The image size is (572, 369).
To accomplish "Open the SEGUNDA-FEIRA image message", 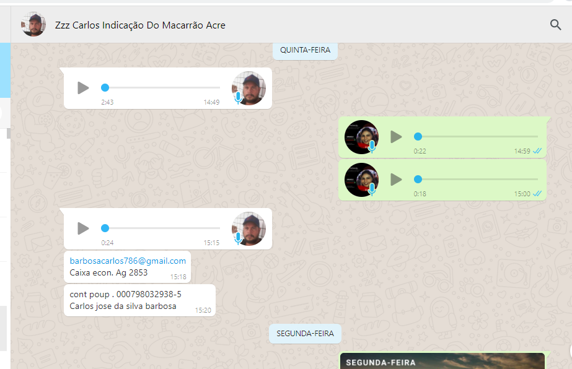I will pyautogui.click(x=442, y=361).
